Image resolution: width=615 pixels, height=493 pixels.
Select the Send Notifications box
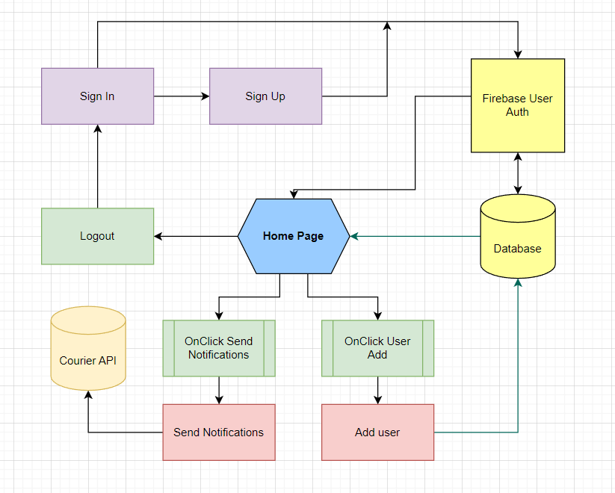(x=219, y=432)
